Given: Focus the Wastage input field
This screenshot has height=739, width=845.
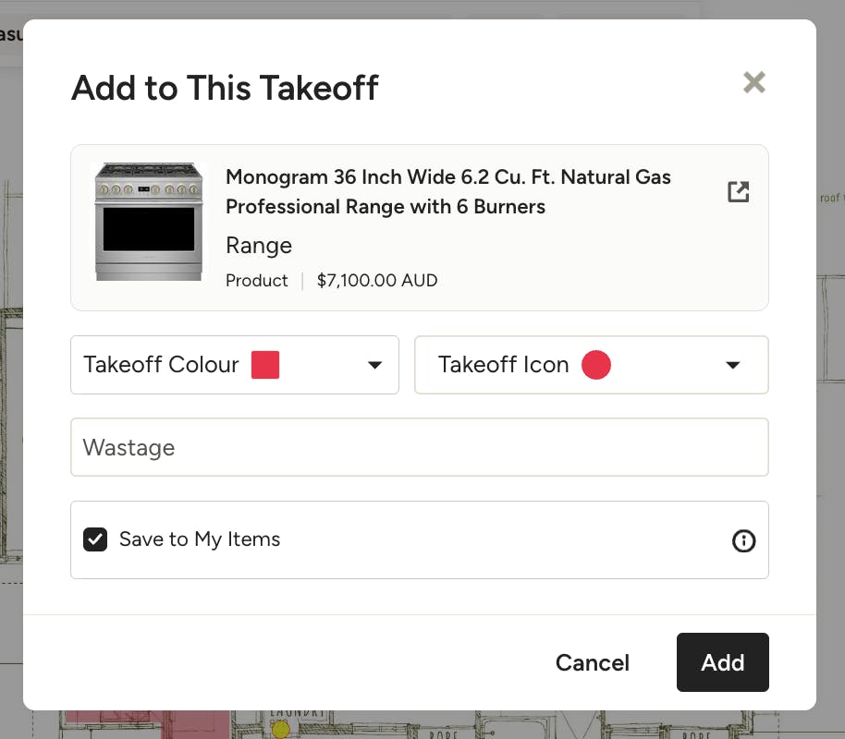Looking at the screenshot, I should [420, 447].
